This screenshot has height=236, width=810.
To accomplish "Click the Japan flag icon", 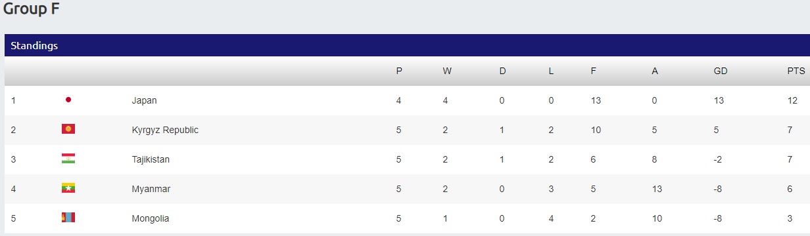I will tap(68, 100).
